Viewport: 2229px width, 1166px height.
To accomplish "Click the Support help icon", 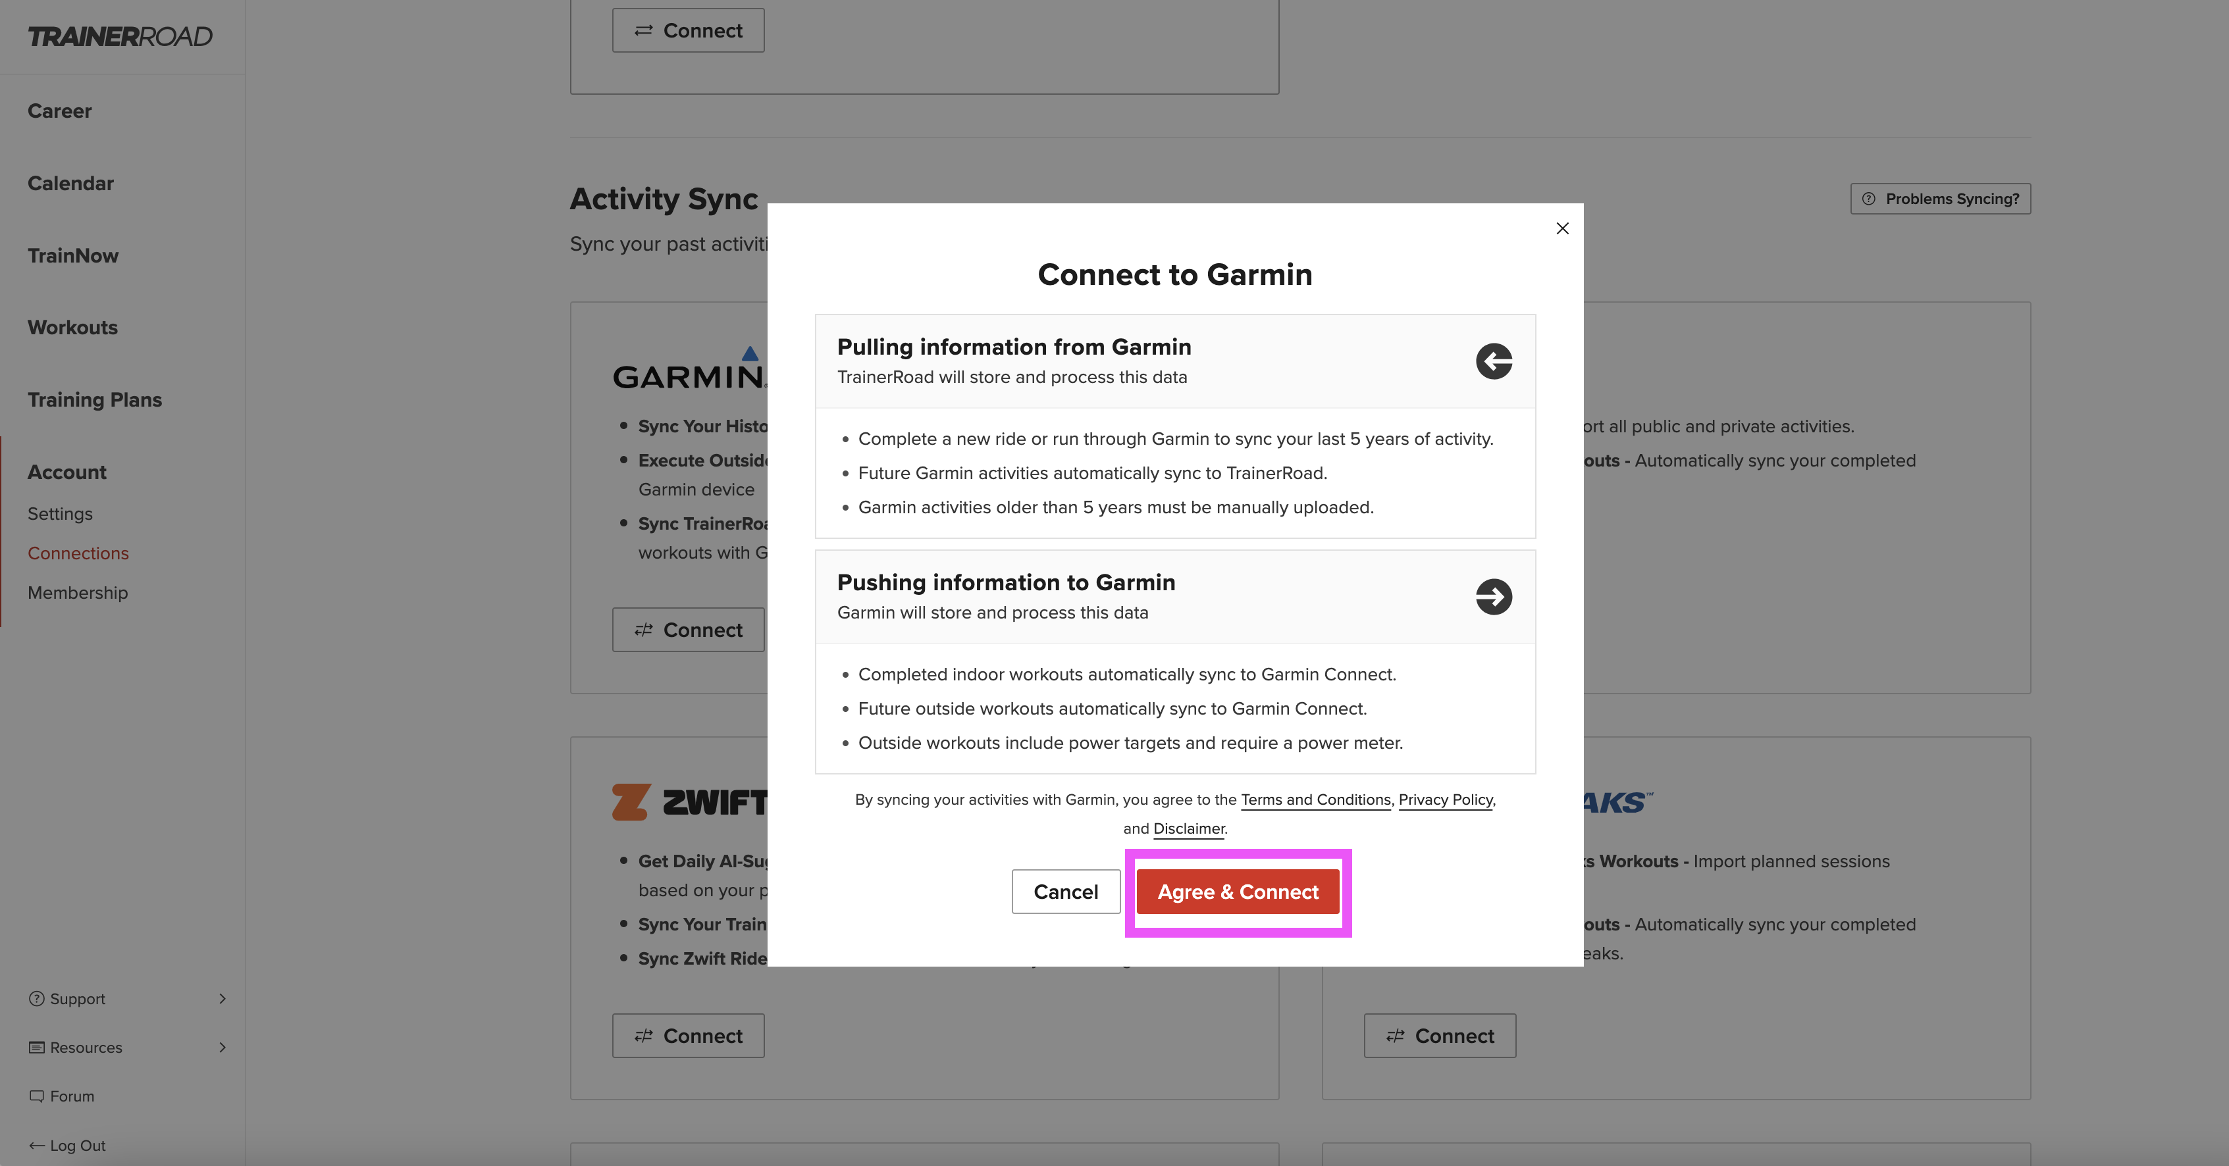I will click(36, 998).
